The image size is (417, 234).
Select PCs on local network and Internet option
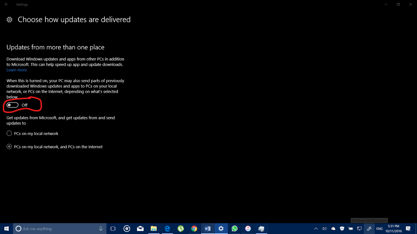(x=9, y=146)
